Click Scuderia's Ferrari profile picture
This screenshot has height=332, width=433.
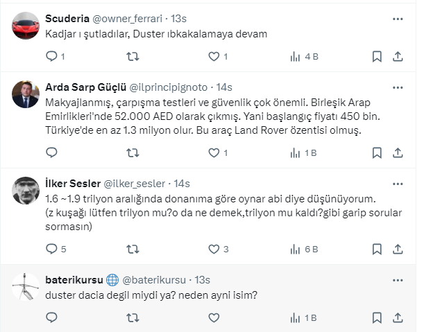(26, 26)
